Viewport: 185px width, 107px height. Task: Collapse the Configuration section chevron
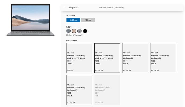click(x=64, y=8)
